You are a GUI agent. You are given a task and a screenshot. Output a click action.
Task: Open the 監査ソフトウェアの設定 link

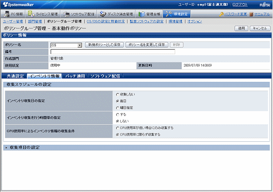[146, 21]
